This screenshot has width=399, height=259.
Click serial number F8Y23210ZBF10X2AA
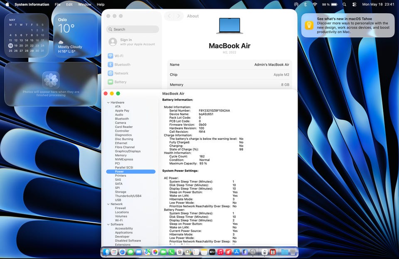pyautogui.click(x=214, y=110)
